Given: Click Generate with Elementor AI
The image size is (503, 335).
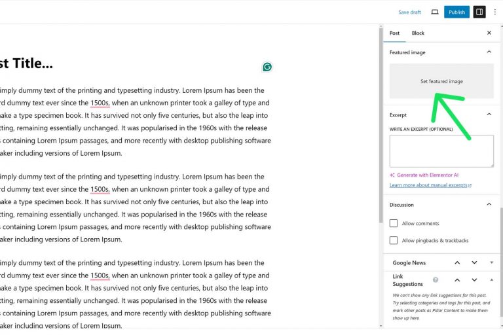Looking at the screenshot, I should pos(427,175).
